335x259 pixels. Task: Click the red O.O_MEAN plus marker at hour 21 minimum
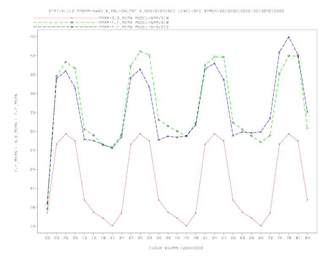click(112, 226)
